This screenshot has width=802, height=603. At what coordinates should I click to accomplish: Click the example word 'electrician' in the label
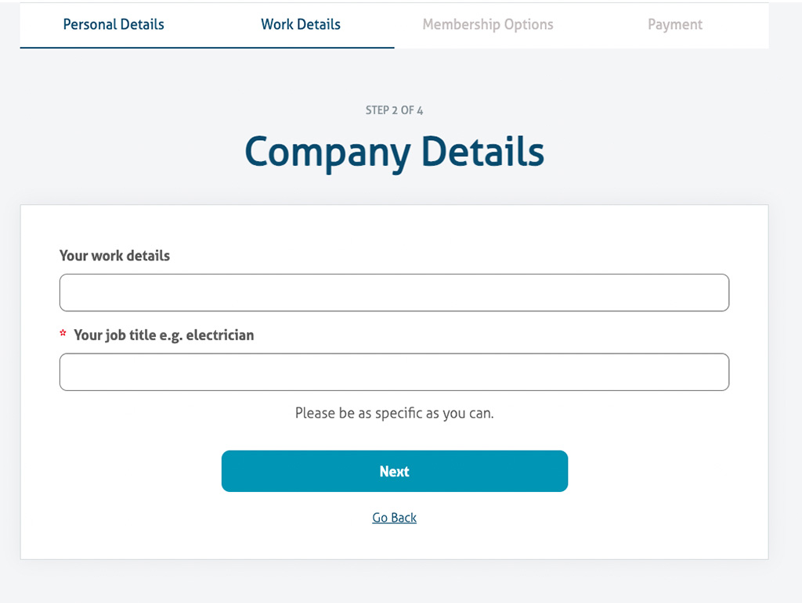coord(220,335)
